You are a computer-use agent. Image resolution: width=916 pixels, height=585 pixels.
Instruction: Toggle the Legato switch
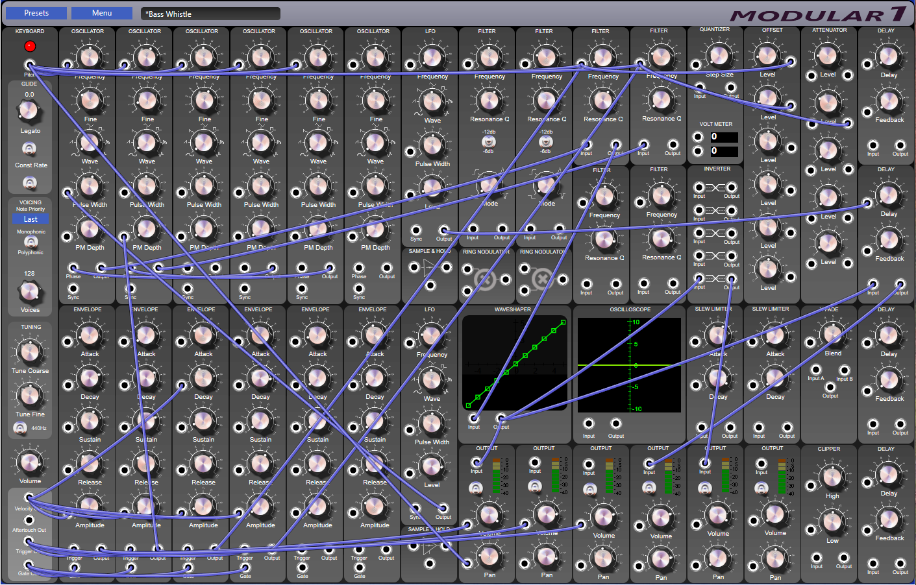[29, 149]
